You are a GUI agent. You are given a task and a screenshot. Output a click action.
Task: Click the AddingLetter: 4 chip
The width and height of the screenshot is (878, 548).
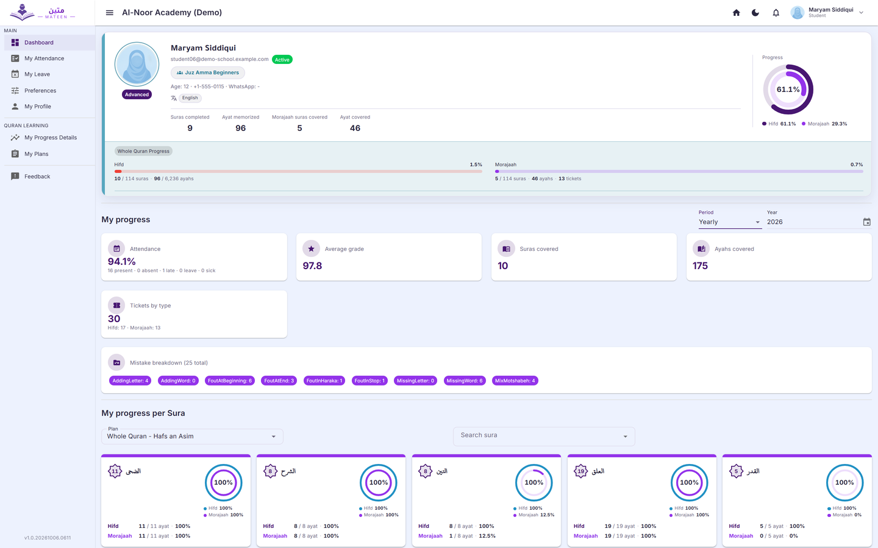[130, 381]
